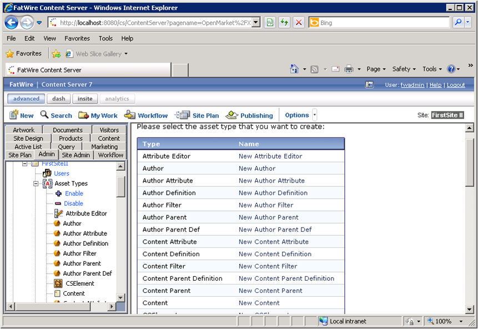Click the Refresh page icon
The height and width of the screenshot is (329, 478).
284,22
